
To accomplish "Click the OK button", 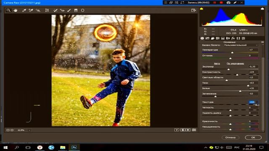I will (253, 138).
